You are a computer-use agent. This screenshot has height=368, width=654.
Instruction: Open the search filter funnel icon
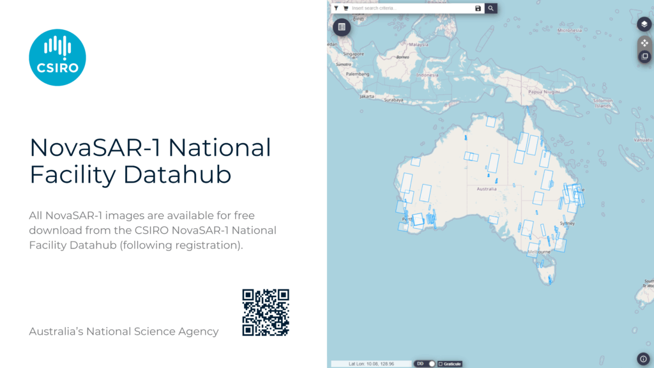coord(336,8)
